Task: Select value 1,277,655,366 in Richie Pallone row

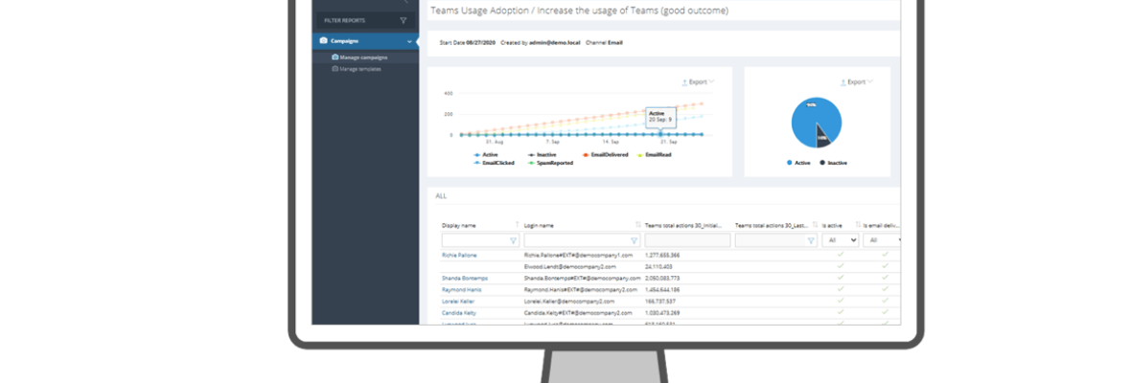Action: (662, 255)
